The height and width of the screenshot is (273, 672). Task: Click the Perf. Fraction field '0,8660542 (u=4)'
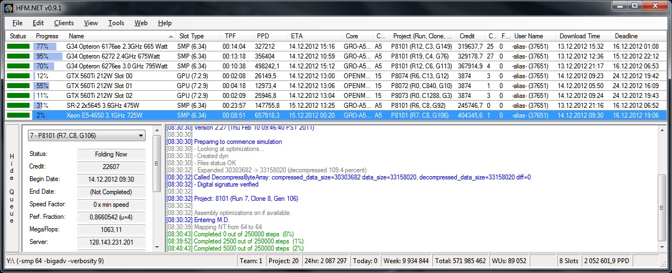coord(111,217)
